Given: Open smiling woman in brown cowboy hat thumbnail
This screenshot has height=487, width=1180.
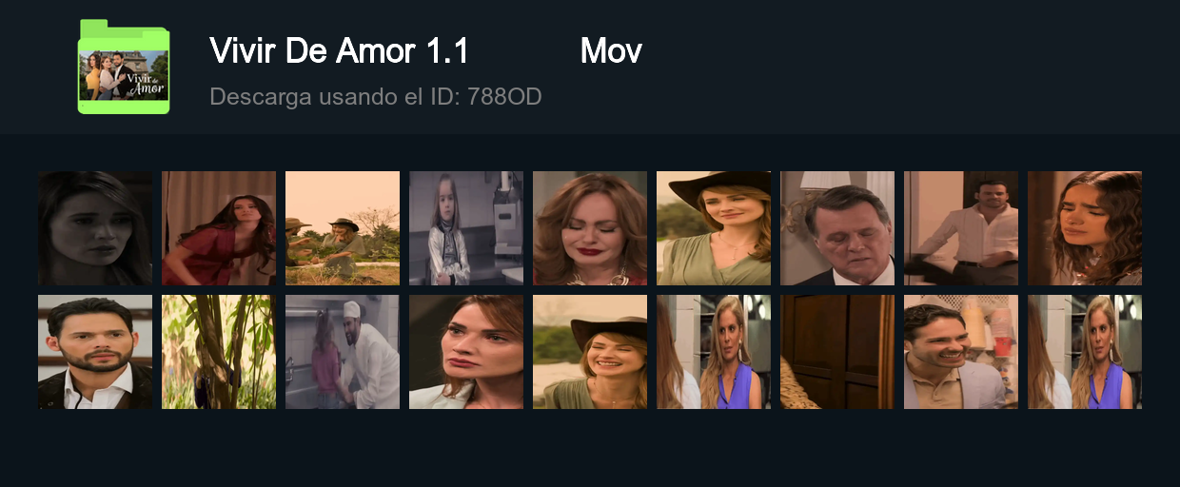Looking at the screenshot, I should point(590,352).
